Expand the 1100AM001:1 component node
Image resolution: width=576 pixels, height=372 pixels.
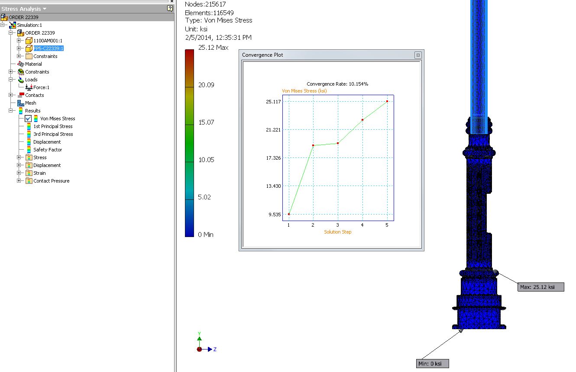click(x=19, y=41)
